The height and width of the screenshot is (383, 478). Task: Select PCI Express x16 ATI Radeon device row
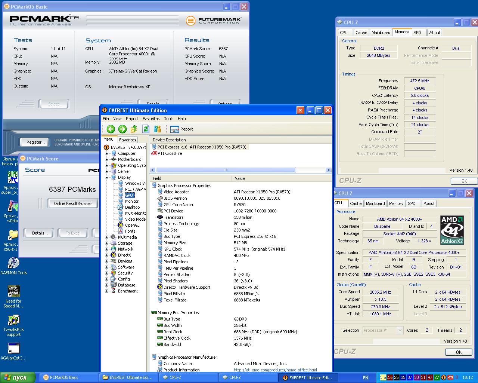tap(199, 147)
